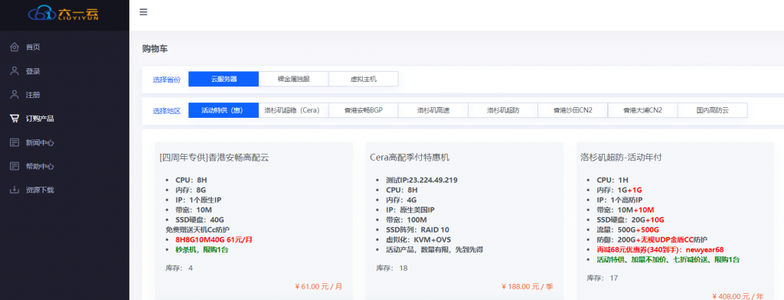This screenshot has width=784, height=300.
Task: Select the 虚拟主机 tab
Action: pos(364,79)
